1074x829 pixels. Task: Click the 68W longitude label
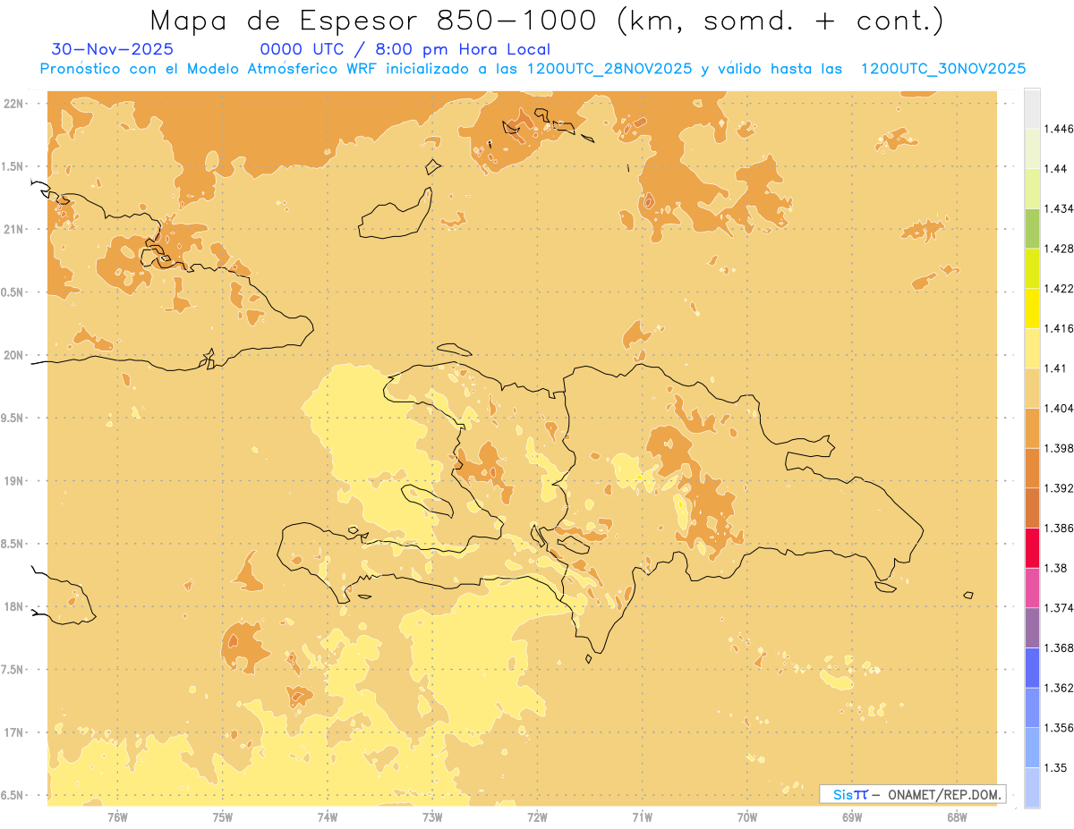point(957,816)
